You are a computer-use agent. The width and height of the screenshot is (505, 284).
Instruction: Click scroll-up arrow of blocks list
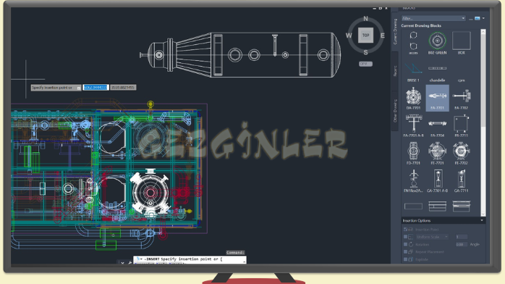pos(483,32)
